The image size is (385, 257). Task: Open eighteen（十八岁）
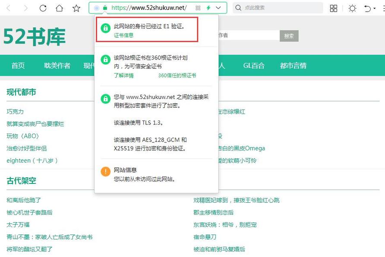click(32, 161)
